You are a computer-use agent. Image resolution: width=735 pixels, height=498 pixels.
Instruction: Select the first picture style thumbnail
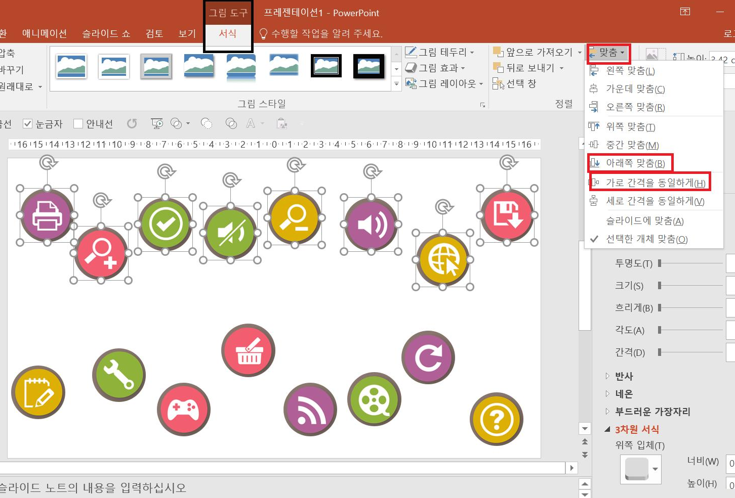click(x=71, y=66)
